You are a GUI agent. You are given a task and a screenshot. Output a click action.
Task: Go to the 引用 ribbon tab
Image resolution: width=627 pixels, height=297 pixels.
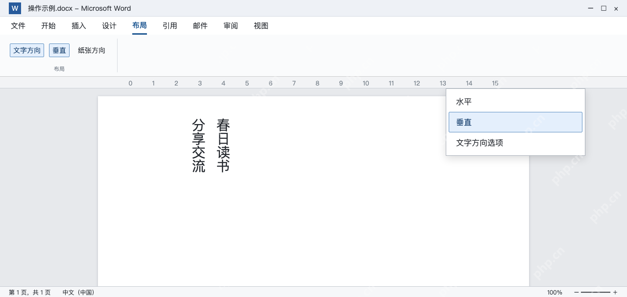(170, 26)
